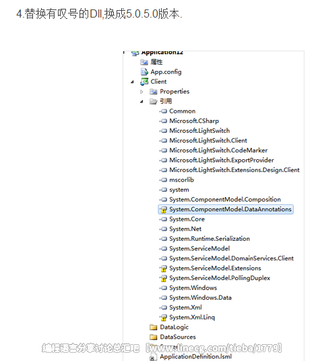Viewport: 322px width, 361px height.
Task: Click warning icon on System.ComponentModel.DataAnnotations
Action: point(164,209)
